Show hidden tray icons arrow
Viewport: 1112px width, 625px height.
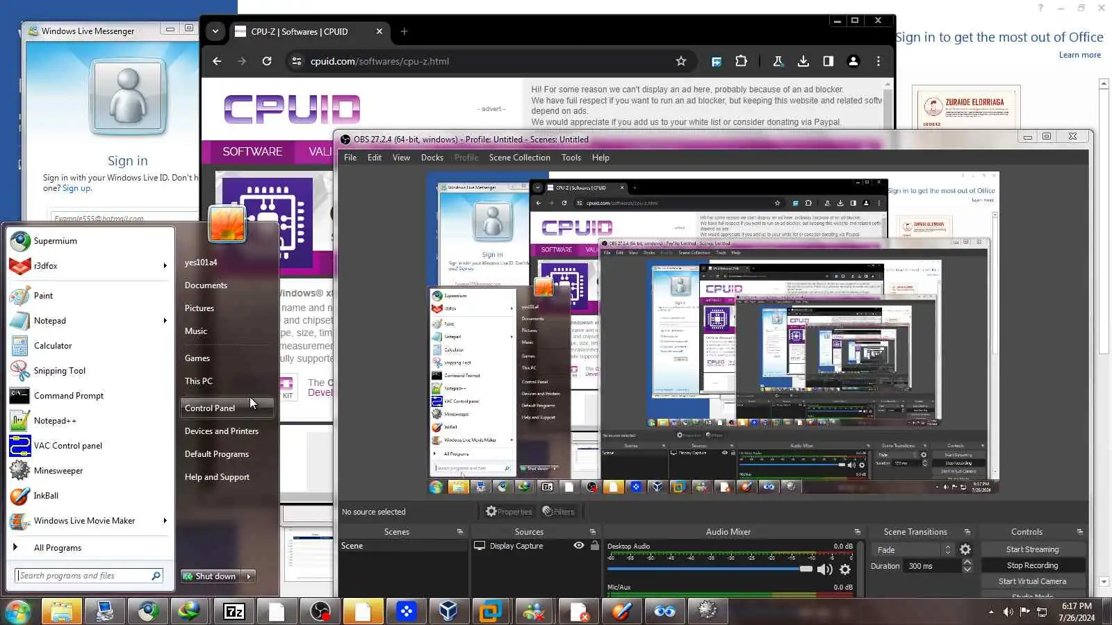(x=991, y=612)
